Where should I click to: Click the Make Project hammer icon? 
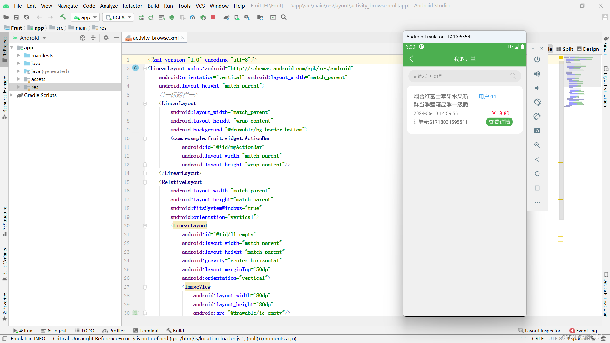coord(63,17)
